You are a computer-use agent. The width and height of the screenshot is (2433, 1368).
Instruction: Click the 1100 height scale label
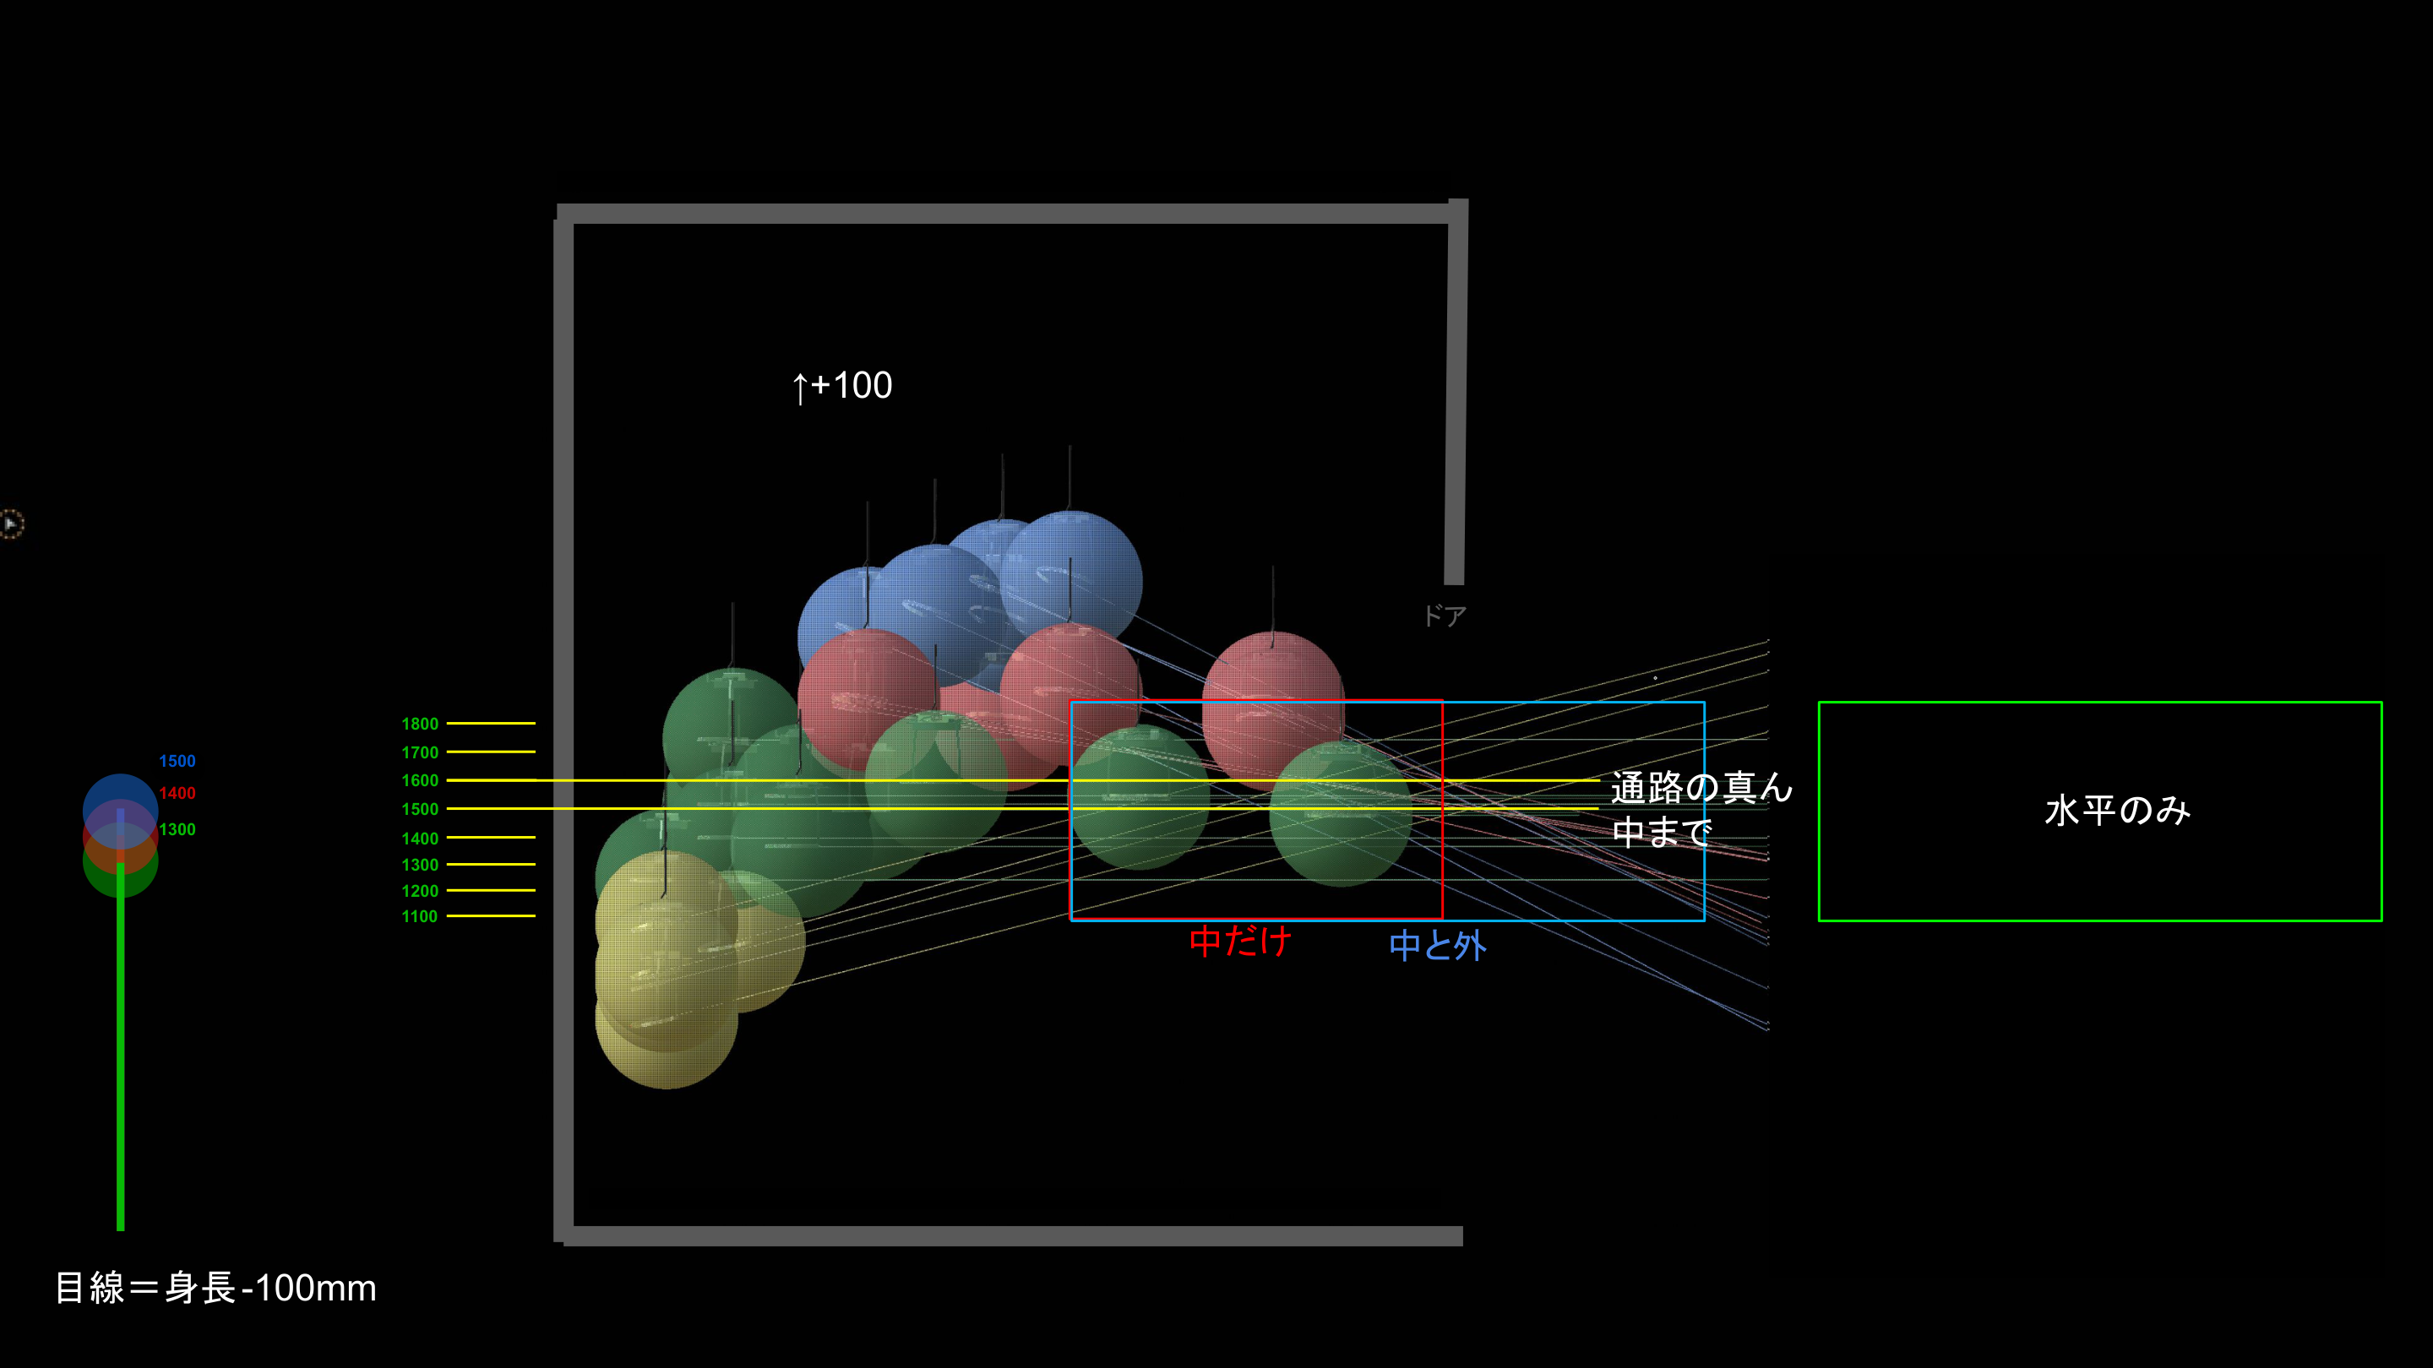pyautogui.click(x=421, y=917)
